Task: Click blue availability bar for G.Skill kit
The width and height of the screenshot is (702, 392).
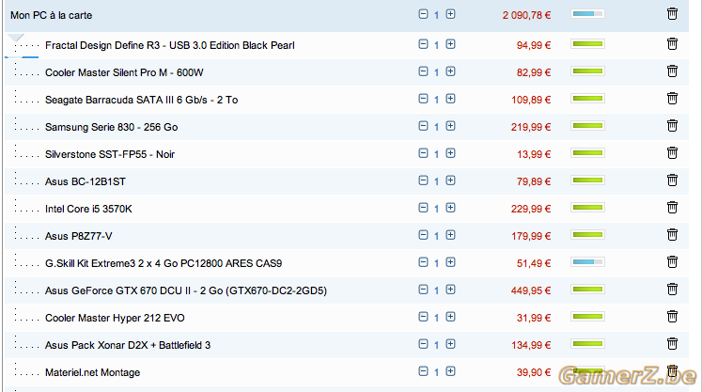Action: 587,261
